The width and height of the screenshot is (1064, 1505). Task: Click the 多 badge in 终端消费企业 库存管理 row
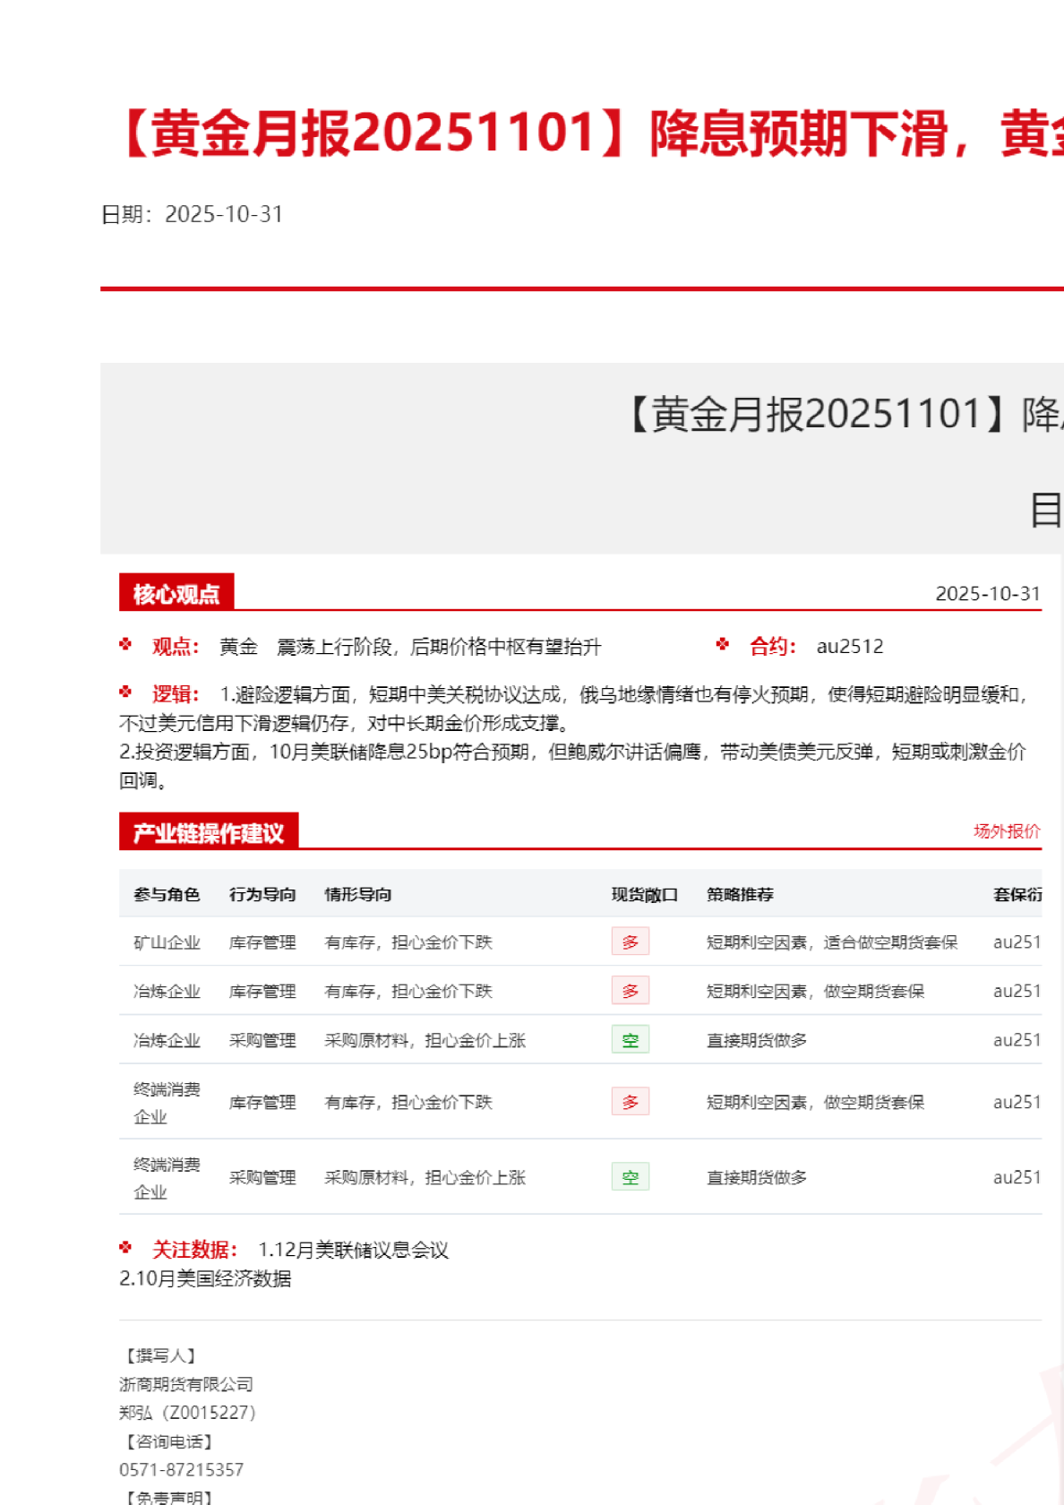630,1102
